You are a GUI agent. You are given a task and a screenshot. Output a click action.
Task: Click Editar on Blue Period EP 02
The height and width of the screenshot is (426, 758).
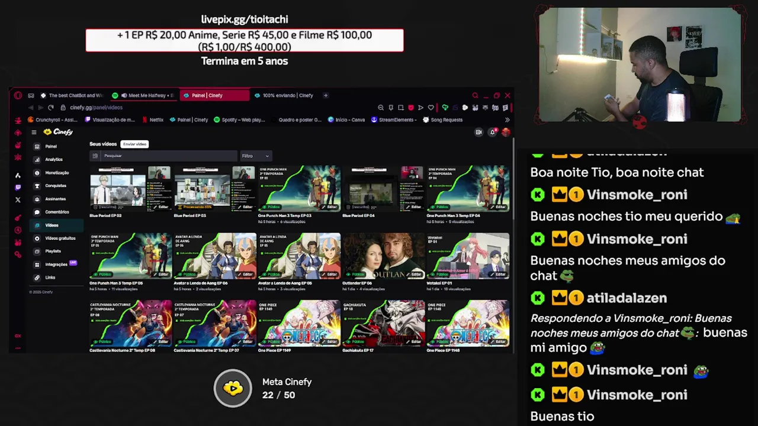161,207
